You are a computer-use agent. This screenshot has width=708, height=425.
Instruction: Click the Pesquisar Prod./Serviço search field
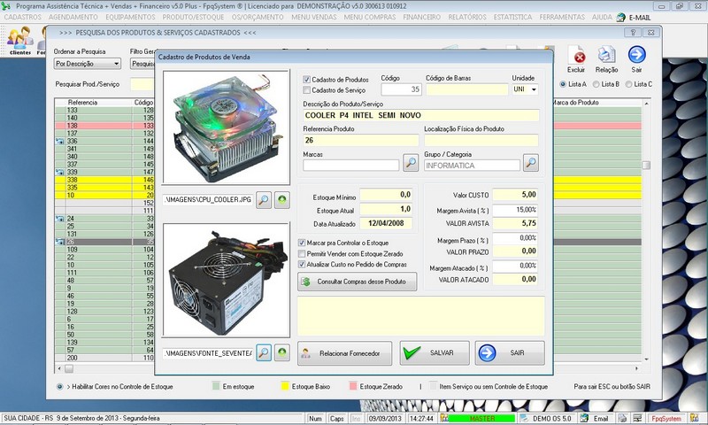142,84
